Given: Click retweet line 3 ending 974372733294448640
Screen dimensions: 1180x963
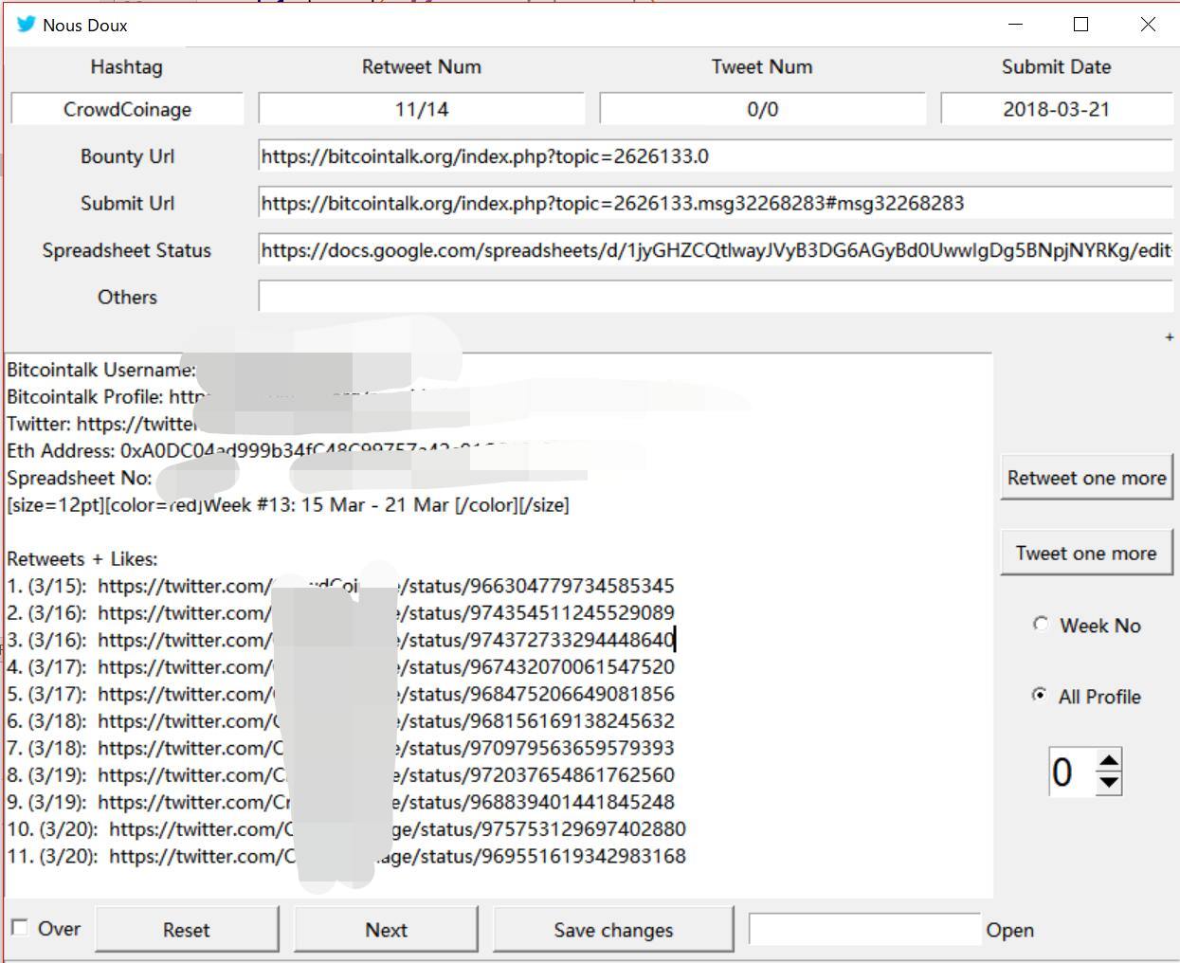Looking at the screenshot, I should [341, 640].
